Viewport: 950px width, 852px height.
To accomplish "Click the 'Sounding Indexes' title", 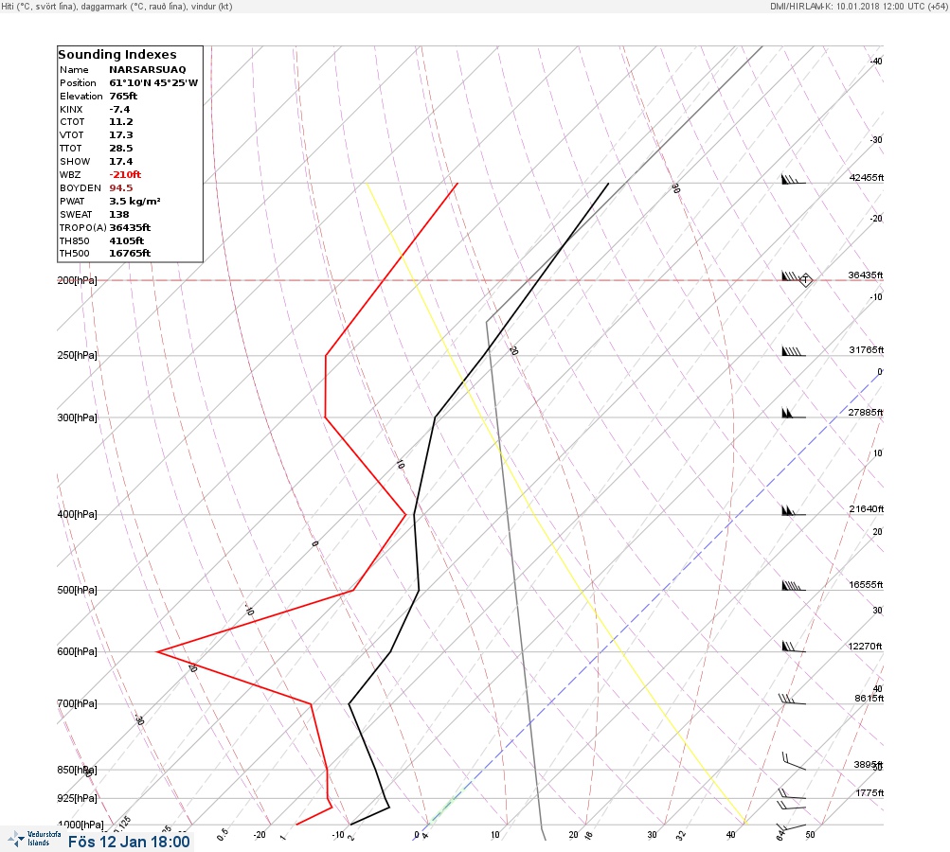I will 117,55.
